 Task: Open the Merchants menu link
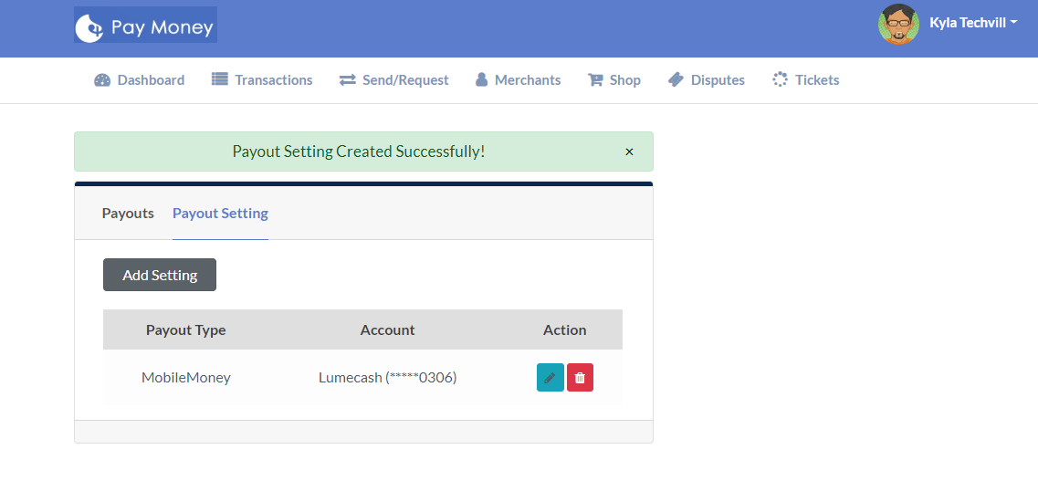click(x=527, y=80)
